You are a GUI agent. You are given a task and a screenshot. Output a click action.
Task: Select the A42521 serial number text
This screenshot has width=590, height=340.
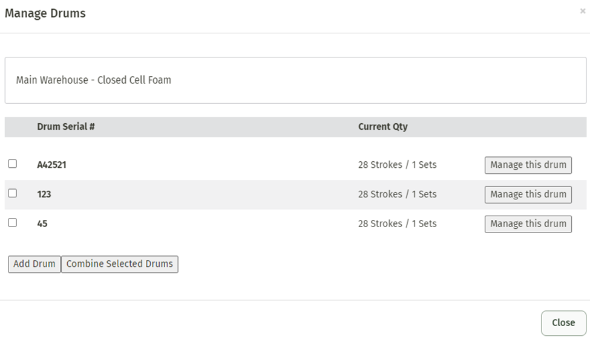51,165
